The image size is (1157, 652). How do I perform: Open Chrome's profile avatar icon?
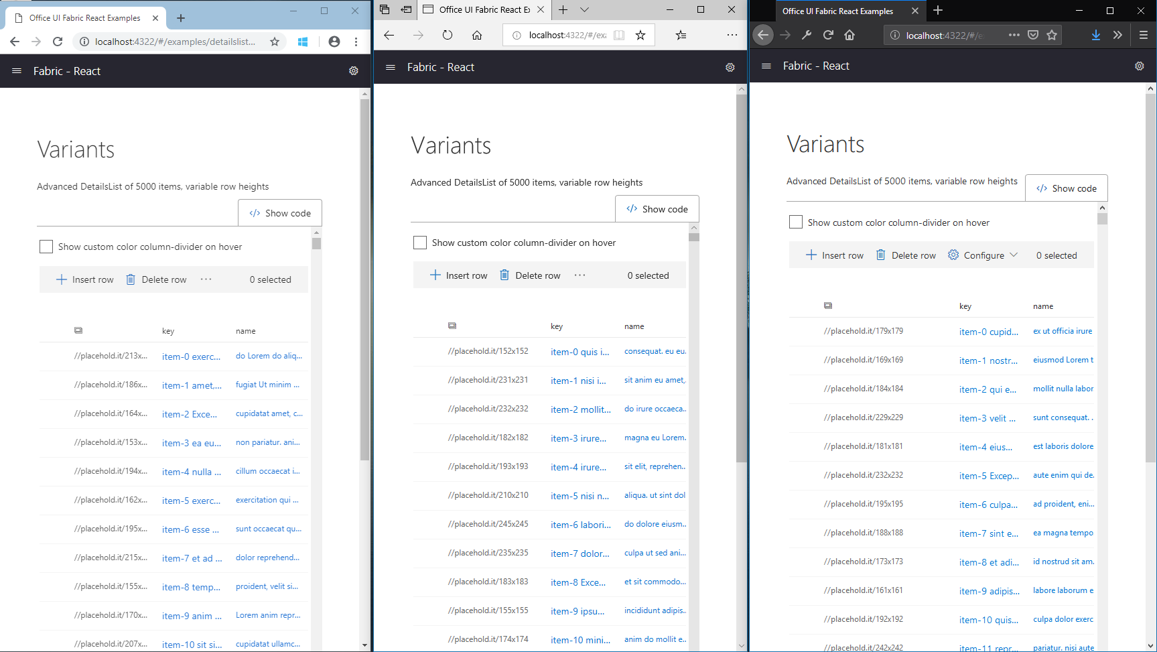[334, 42]
